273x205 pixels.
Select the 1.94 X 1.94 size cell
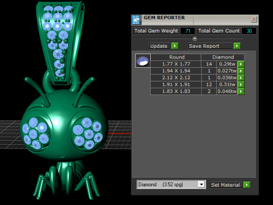(x=176, y=71)
